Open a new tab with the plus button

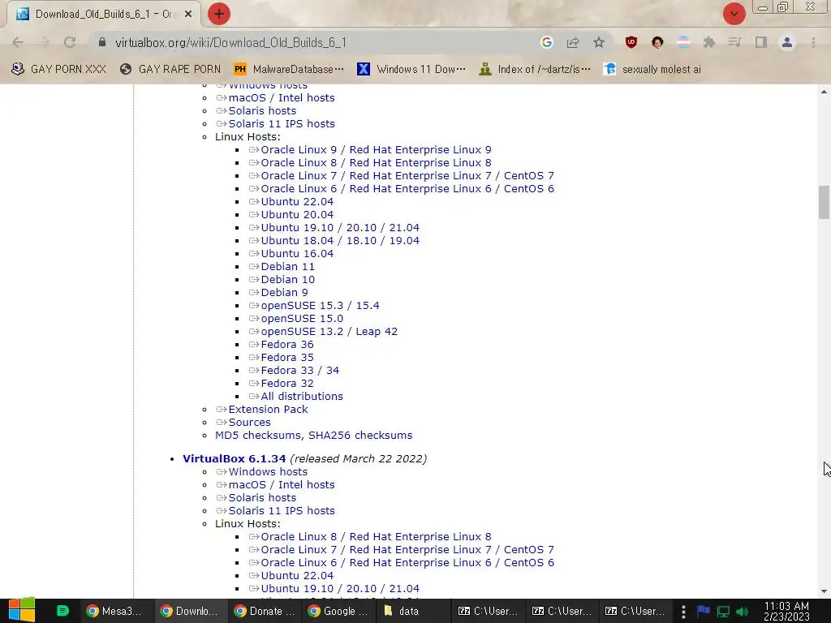[x=219, y=14]
